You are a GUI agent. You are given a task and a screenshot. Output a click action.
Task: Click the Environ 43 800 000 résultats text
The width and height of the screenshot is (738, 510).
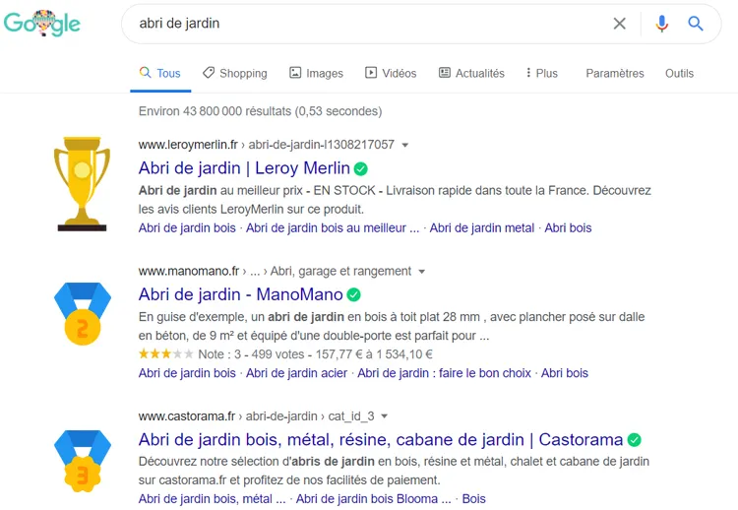coord(260,111)
